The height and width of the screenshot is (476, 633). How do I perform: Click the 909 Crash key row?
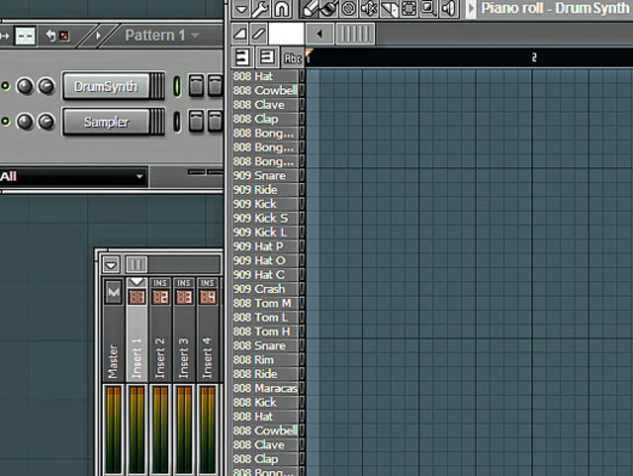pyautogui.click(x=265, y=289)
